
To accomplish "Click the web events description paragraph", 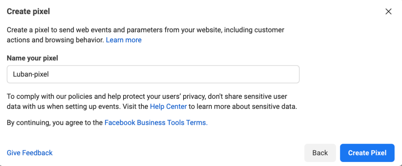I will 145,30.
